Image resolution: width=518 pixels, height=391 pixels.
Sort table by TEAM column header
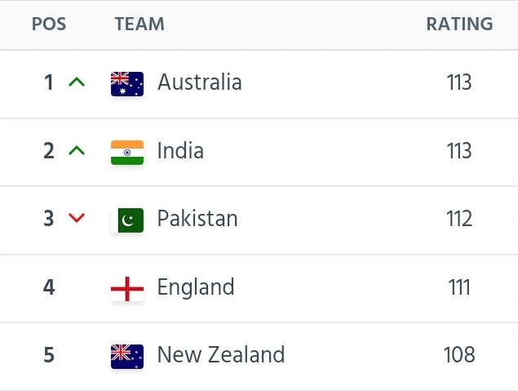click(x=139, y=24)
